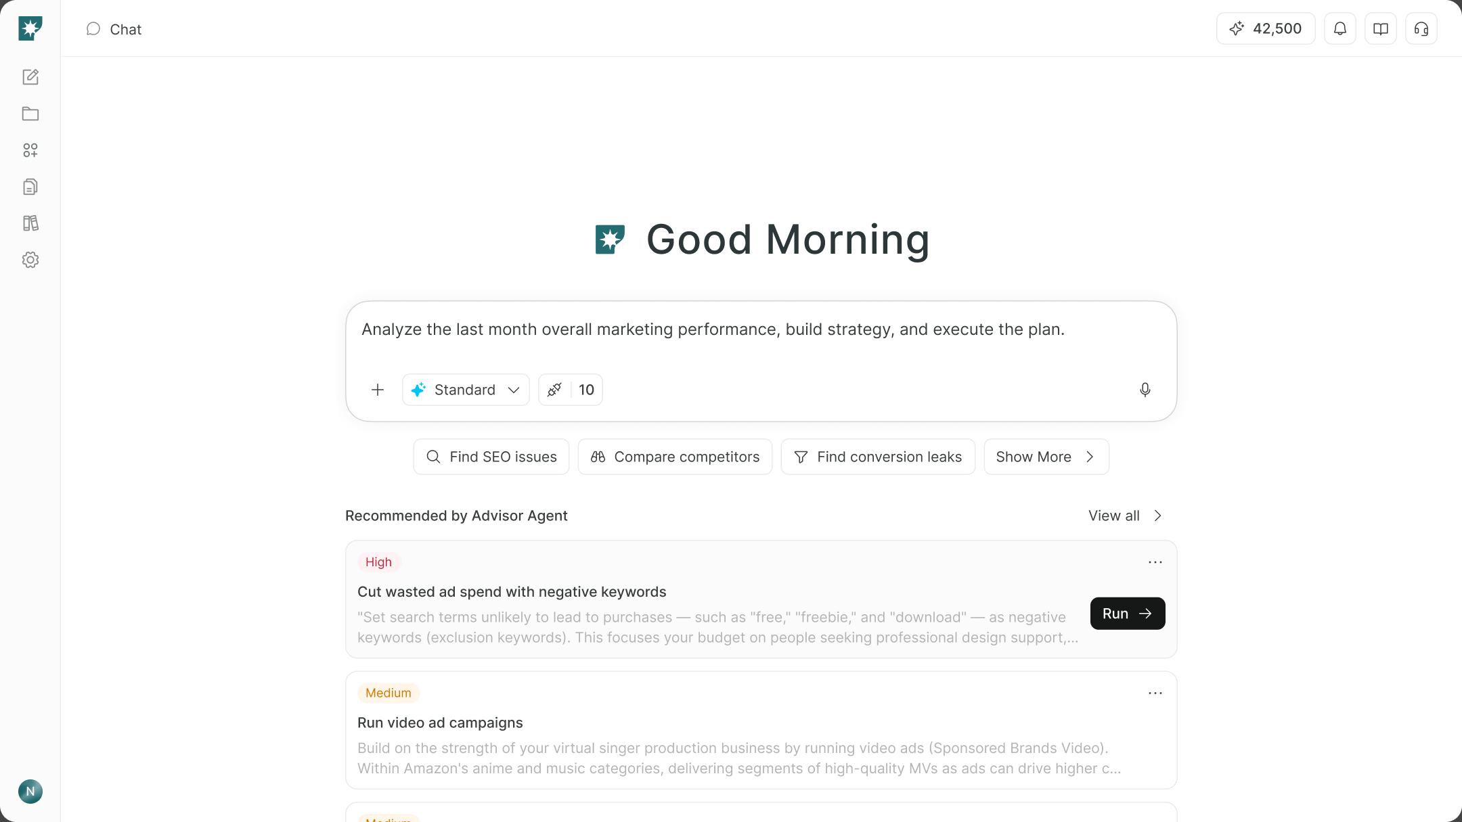Open the documents icon in sidebar

pos(30,187)
